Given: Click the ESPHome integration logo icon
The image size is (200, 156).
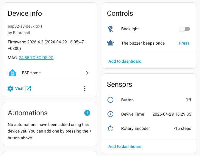Looking at the screenshot, I should (x=12, y=73).
